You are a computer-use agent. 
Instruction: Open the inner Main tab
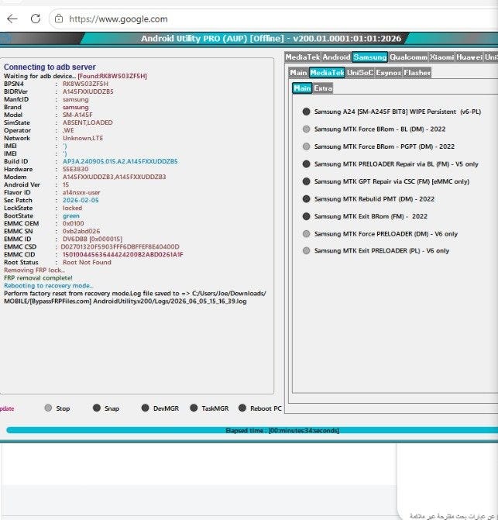302,88
